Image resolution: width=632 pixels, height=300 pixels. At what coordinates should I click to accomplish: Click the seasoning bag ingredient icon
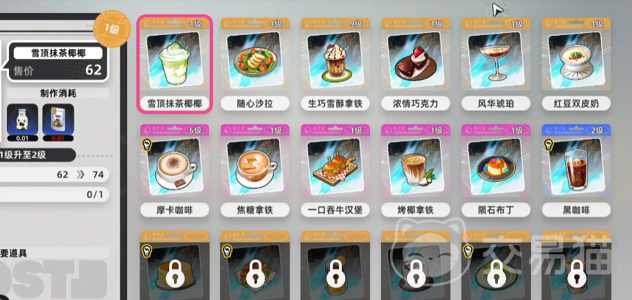[58, 119]
